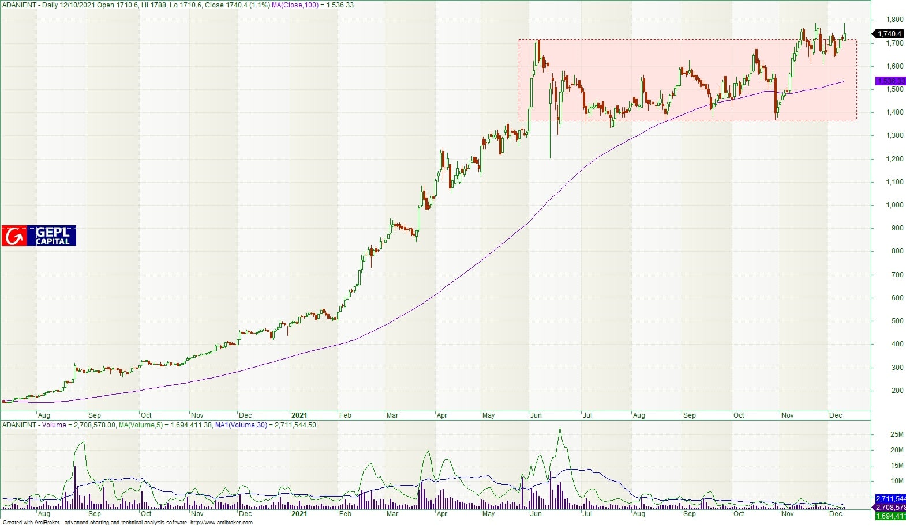Click the MA(Close,100) label in chart title
The image size is (906, 526).
[x=295, y=5]
